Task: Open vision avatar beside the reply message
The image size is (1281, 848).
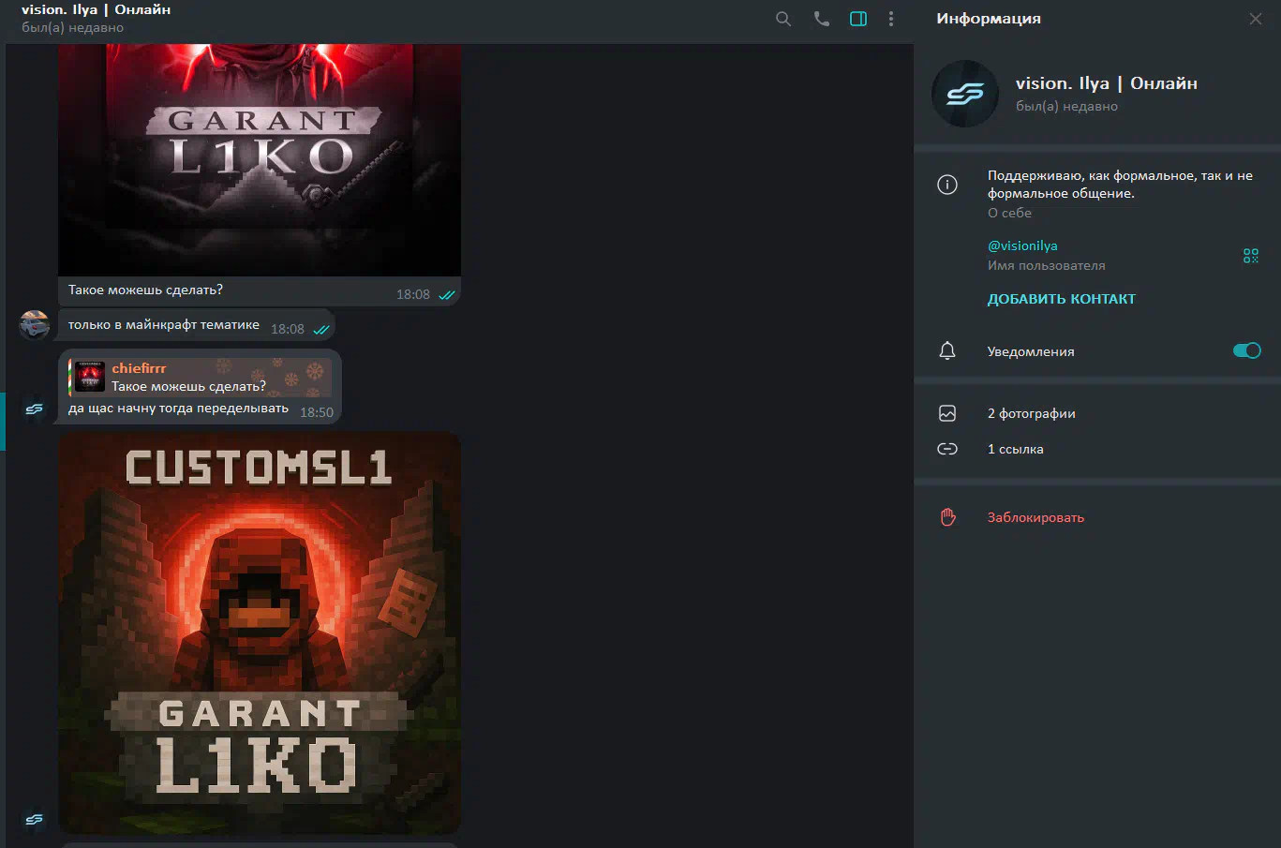Action: (35, 409)
